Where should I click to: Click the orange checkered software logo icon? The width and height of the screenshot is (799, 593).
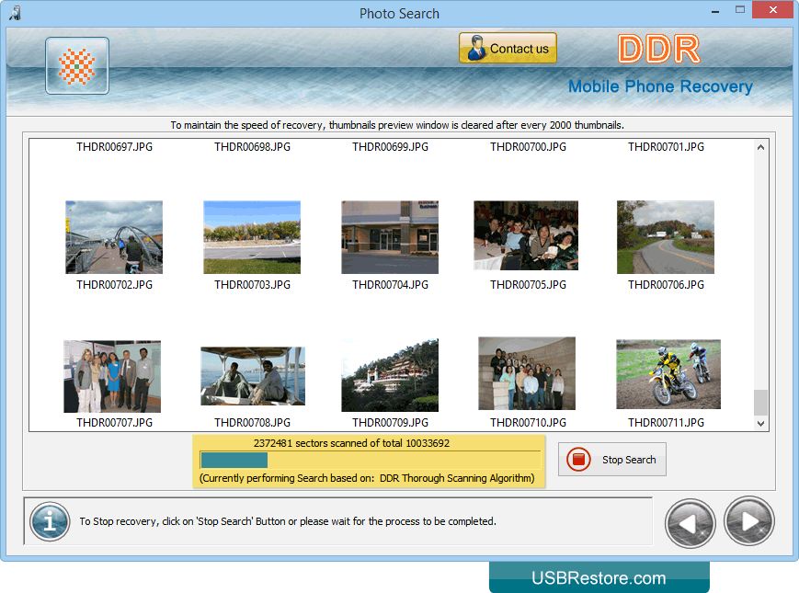tap(77, 65)
